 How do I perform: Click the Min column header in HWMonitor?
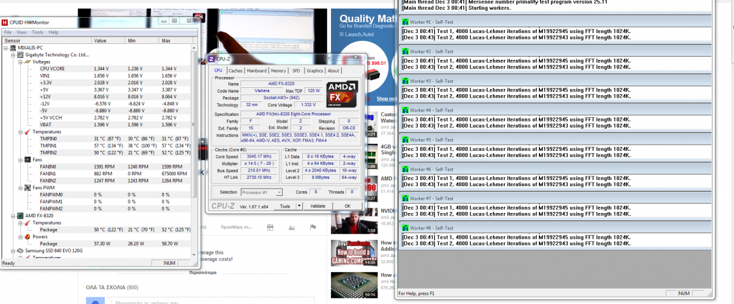[143, 40]
